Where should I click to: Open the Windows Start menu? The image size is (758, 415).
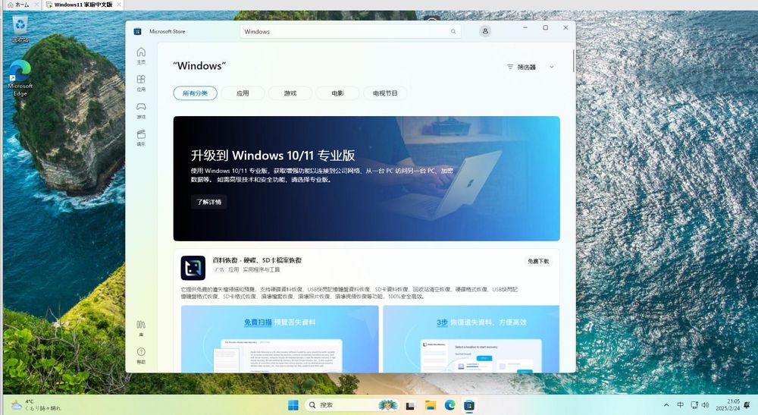click(293, 405)
